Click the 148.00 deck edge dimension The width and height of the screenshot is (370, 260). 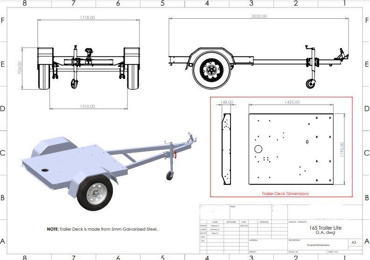tap(226, 102)
